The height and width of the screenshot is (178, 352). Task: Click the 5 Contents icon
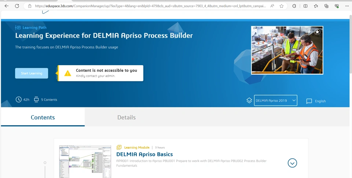tap(36, 99)
